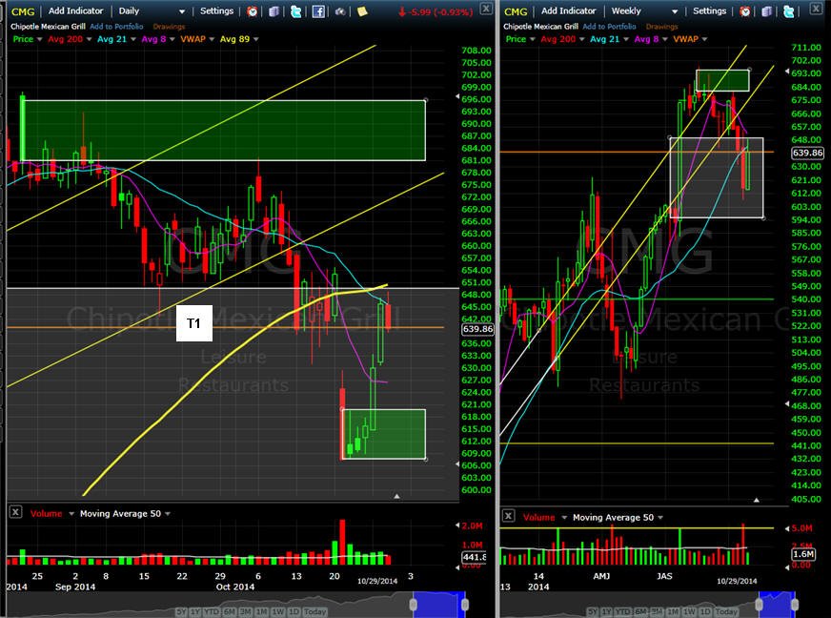Click the binoculars icon in daily toolbar
This screenshot has width=831, height=618.
click(340, 11)
